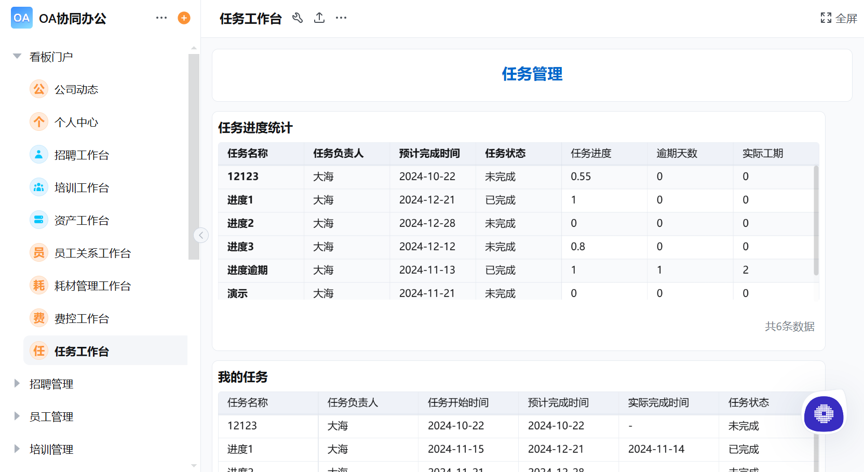展开培训管理分组

[x=16, y=449]
